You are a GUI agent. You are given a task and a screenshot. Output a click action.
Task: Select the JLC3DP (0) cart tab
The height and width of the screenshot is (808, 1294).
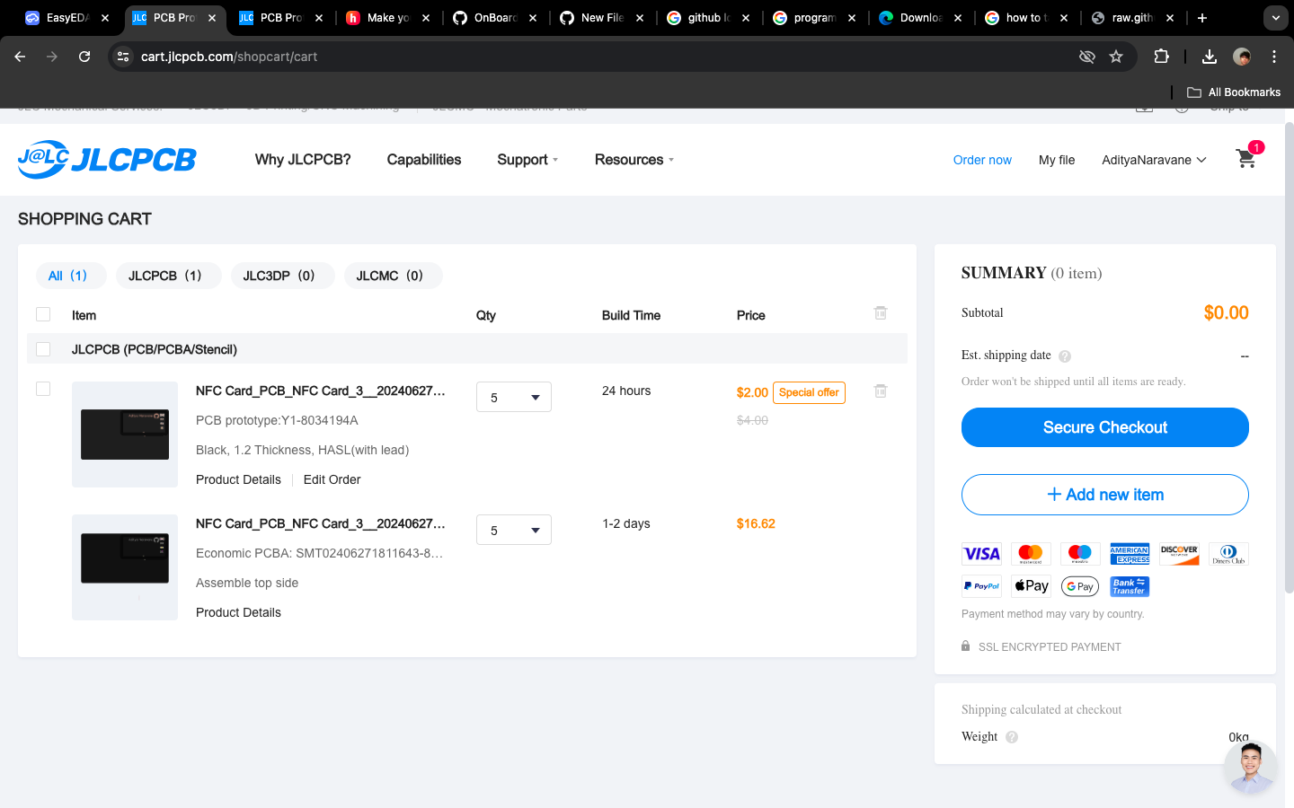click(282, 276)
